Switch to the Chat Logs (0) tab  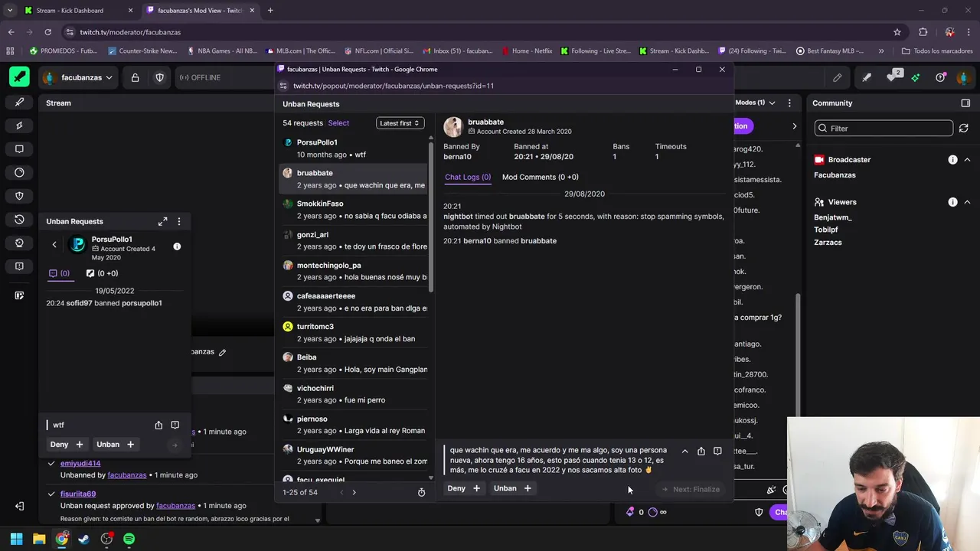pyautogui.click(x=468, y=177)
